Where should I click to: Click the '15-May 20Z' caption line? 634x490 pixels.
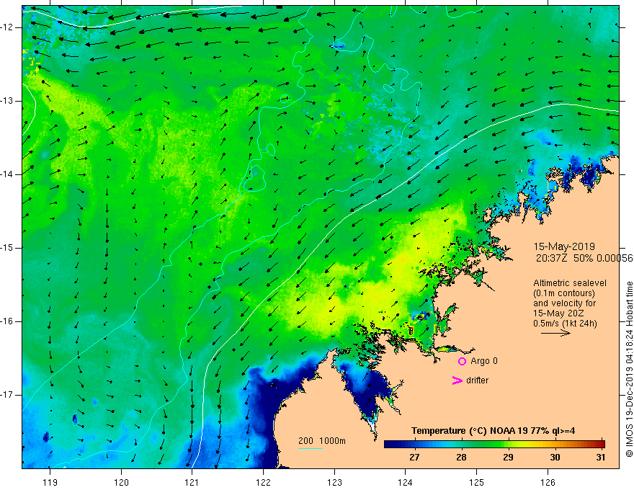(558, 313)
